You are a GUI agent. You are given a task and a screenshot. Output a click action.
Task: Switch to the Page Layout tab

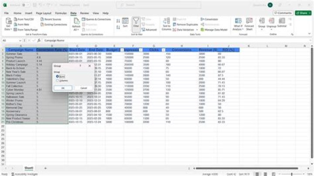43,13
